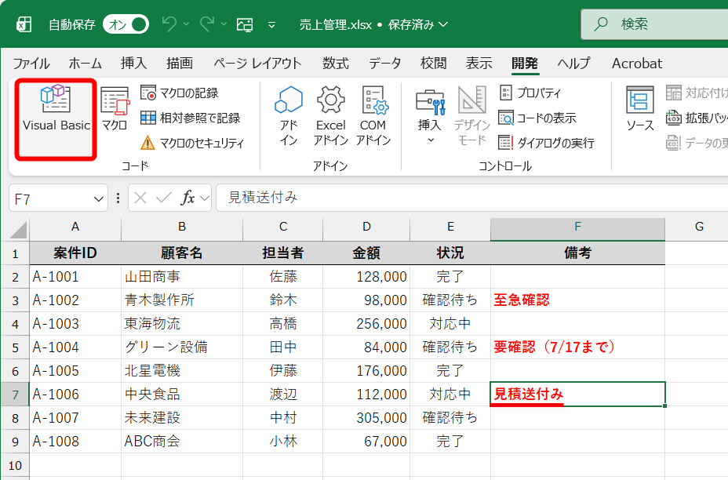
Task: Switch to the ヘルプ tab
Action: (574, 63)
